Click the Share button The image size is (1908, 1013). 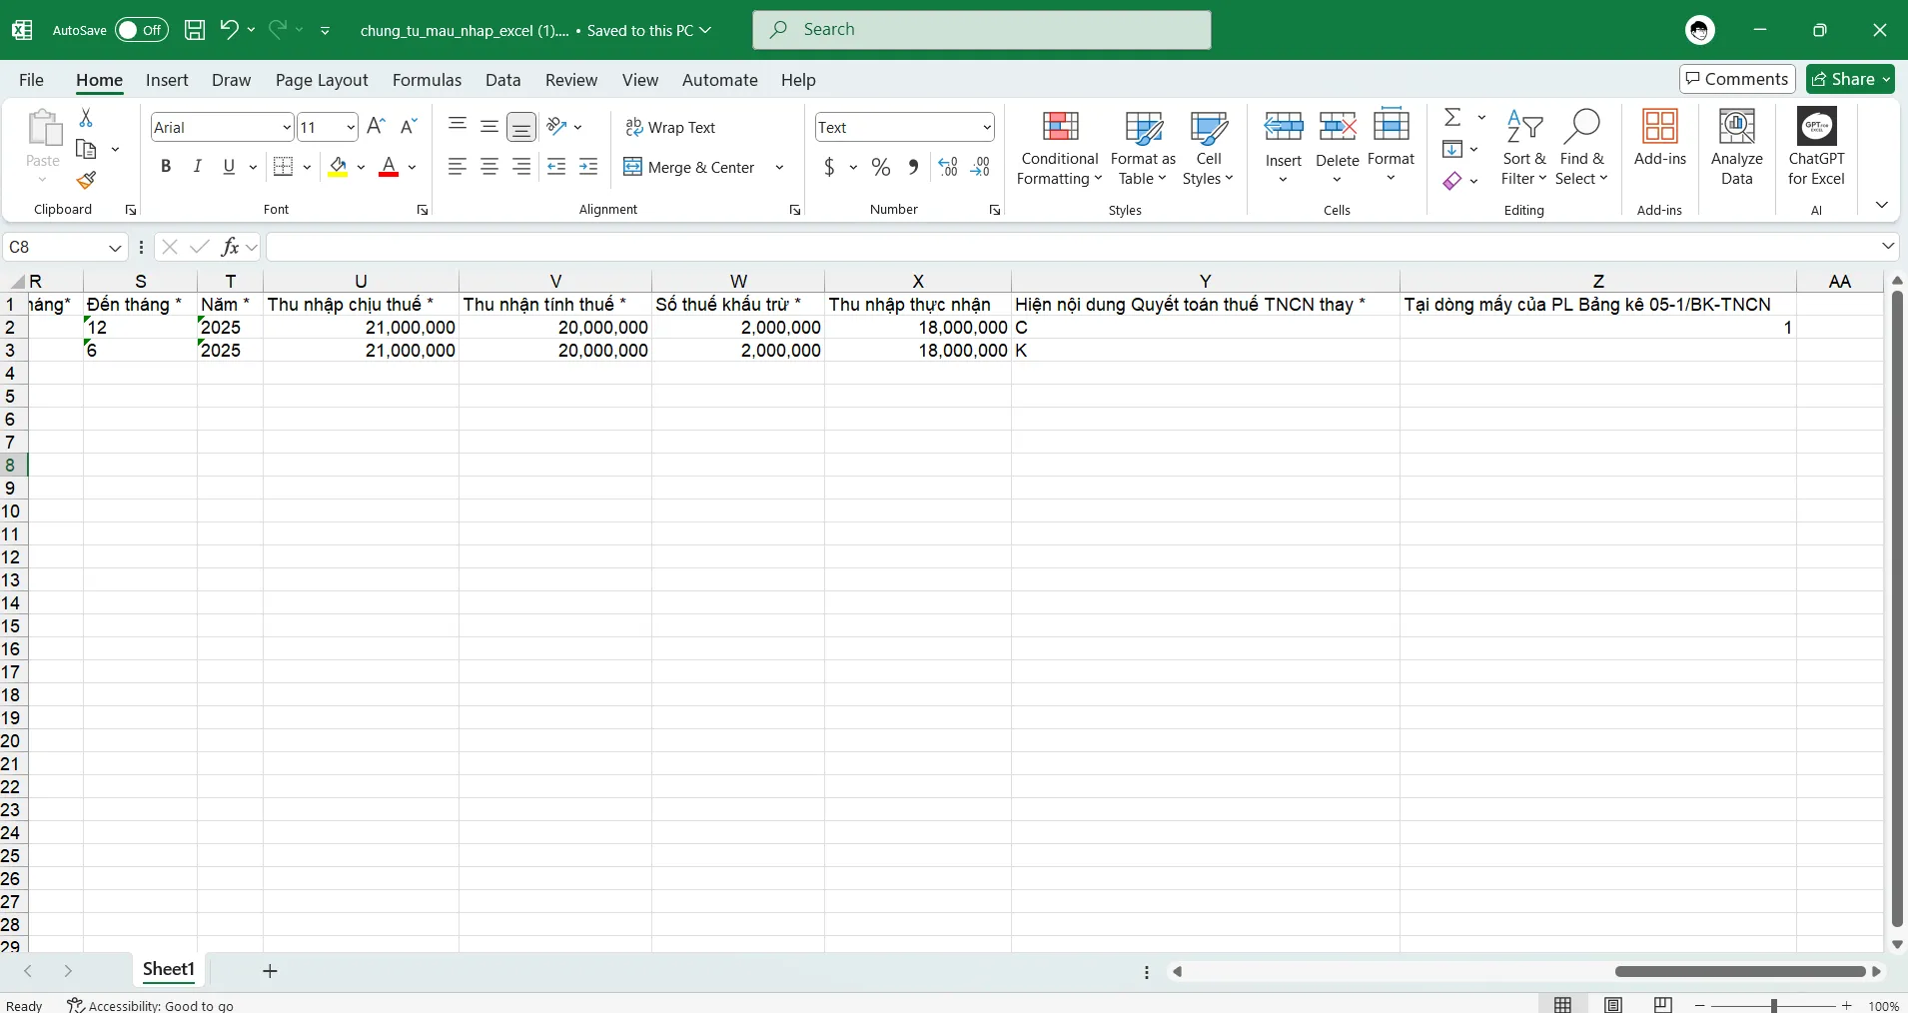[x=1850, y=79]
